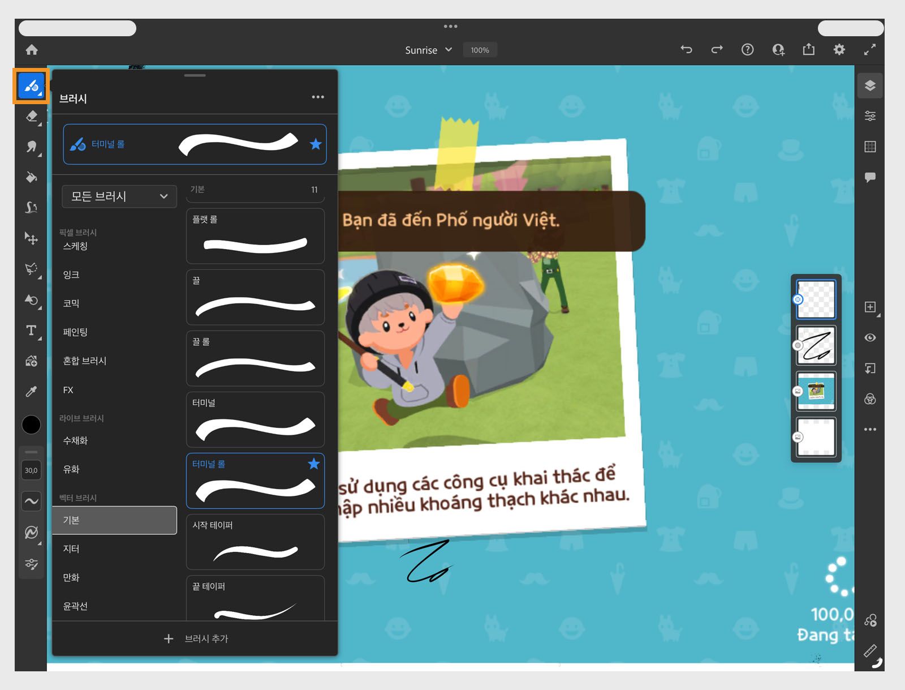Open appearance circles icon in taskbar
The height and width of the screenshot is (690, 905).
coord(870,399)
